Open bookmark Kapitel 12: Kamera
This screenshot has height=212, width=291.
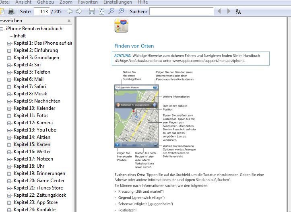[33, 123]
